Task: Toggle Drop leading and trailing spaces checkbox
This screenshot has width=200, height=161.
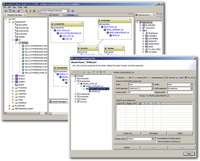Action: coord(156,138)
